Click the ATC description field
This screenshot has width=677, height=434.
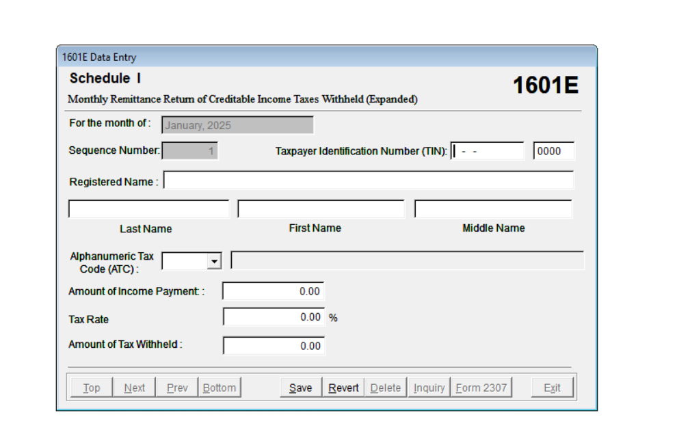[x=407, y=260]
